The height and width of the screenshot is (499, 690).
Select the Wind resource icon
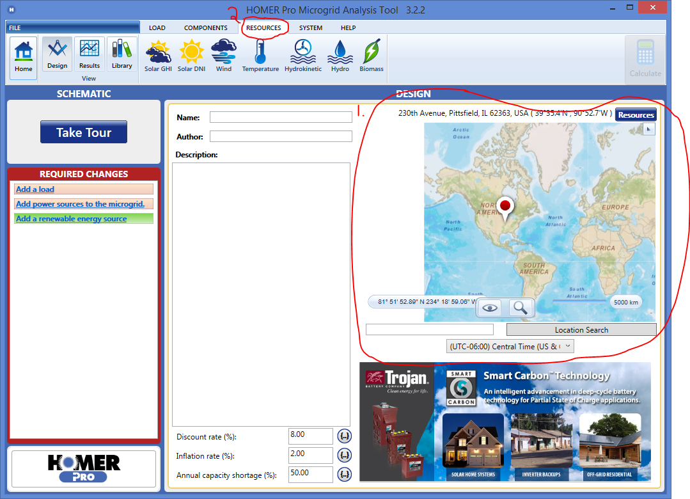click(x=224, y=55)
